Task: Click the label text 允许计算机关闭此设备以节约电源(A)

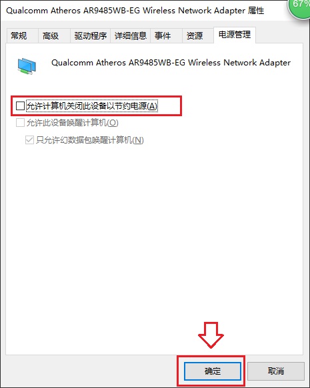Action: [x=91, y=106]
